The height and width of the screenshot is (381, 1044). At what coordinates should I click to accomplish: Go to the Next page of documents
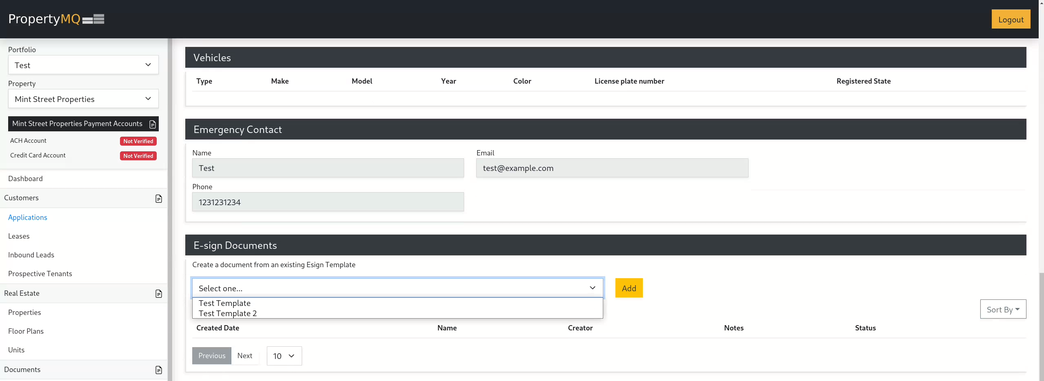[245, 356]
